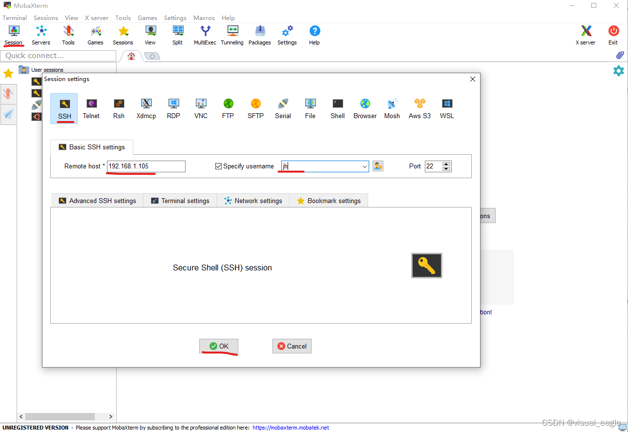Cancel the Session settings dialog
This screenshot has width=628, height=432.
292,346
